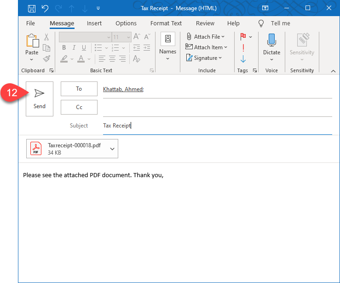Mark message as Low Importance

coord(243,59)
